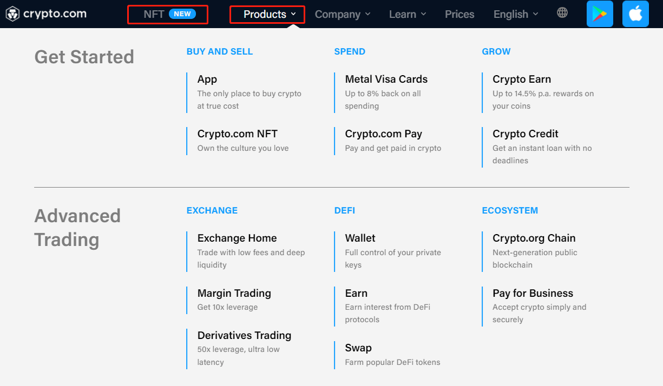Open Margin Trading with 10x leverage
The height and width of the screenshot is (386, 663).
point(234,293)
